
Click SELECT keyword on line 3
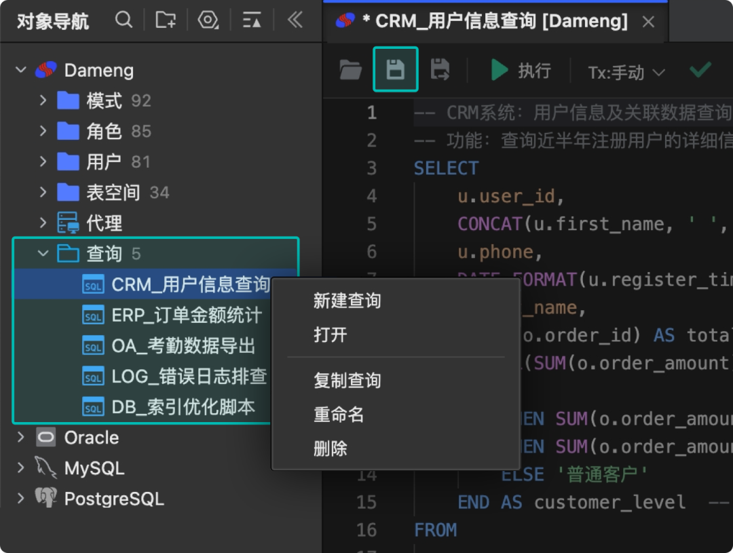(446, 168)
